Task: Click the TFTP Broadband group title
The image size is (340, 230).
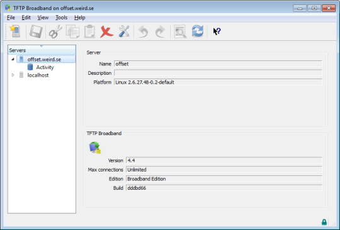Action: (104, 133)
